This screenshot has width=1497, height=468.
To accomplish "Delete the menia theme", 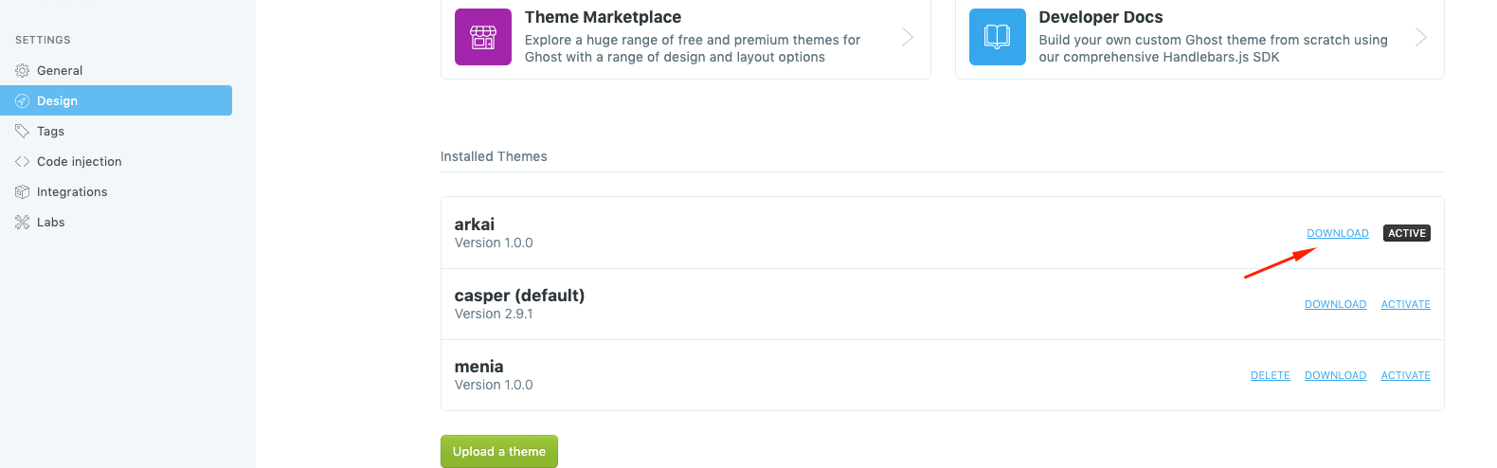I will tap(1270, 375).
